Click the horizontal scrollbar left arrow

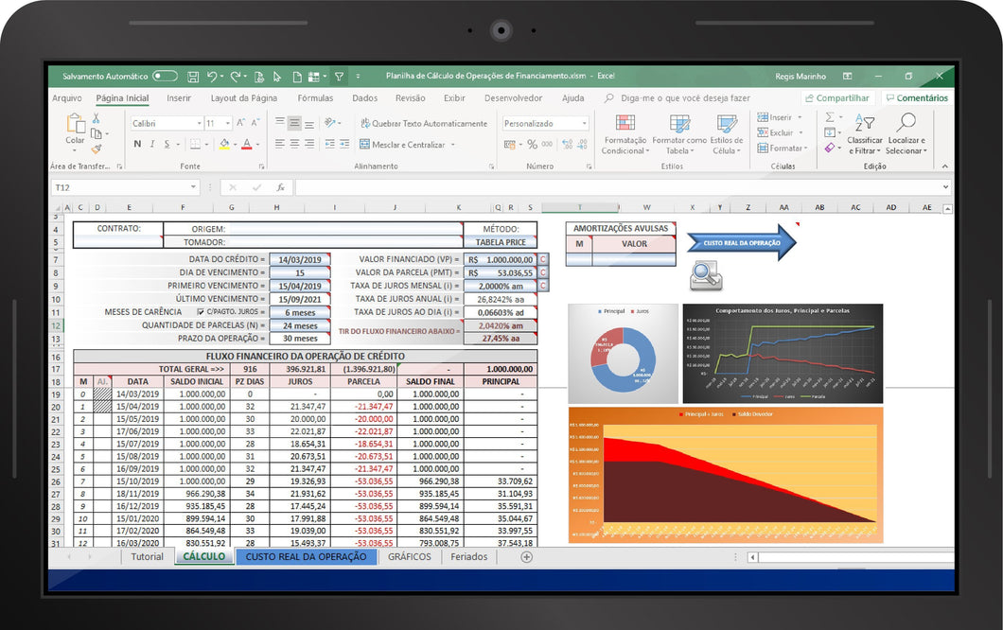pos(753,557)
